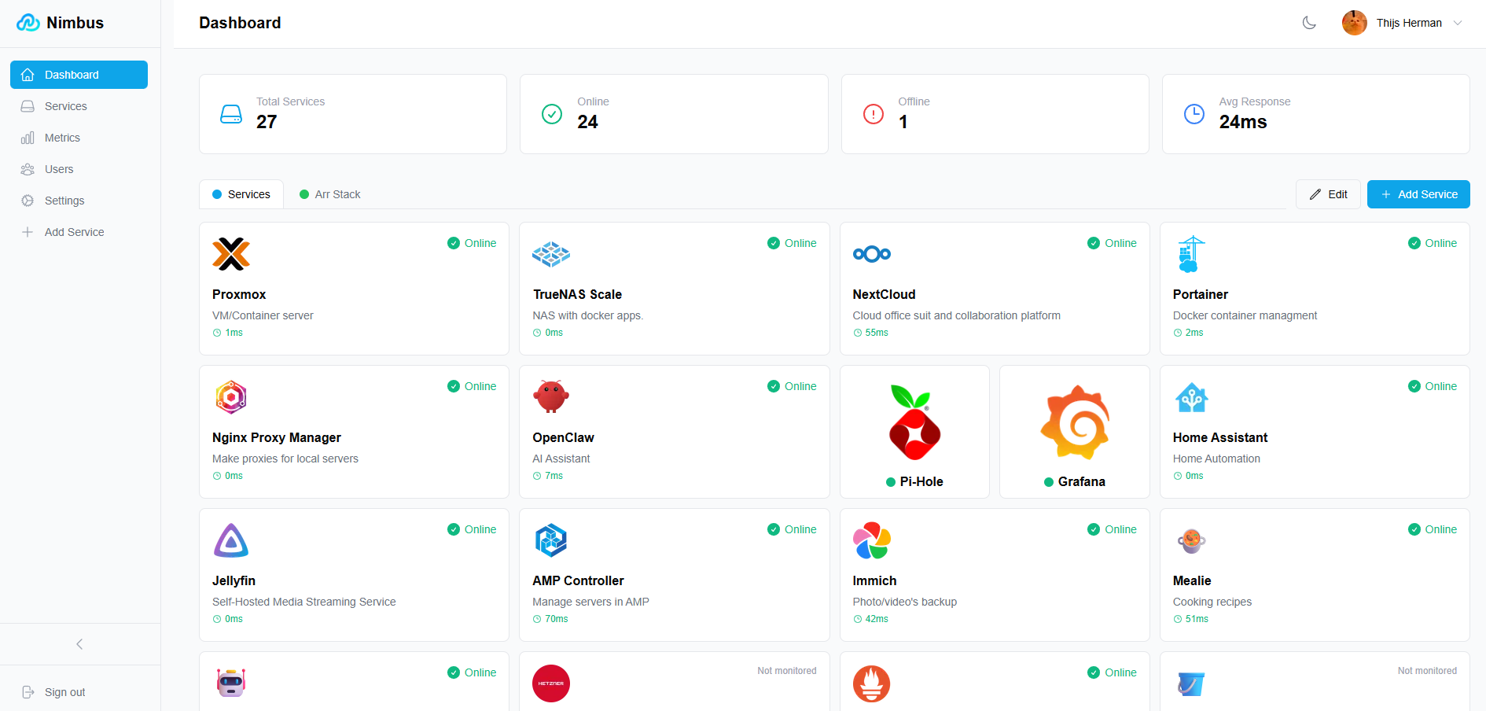Screen dimensions: 1486x711
Task: Toggle dark mode with the moon icon
Action: [x=1309, y=23]
